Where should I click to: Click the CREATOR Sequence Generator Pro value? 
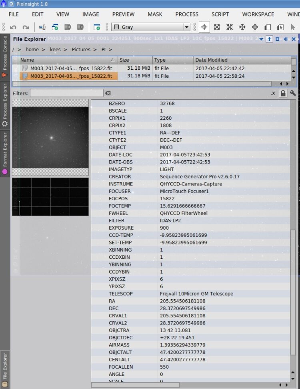[200, 177]
